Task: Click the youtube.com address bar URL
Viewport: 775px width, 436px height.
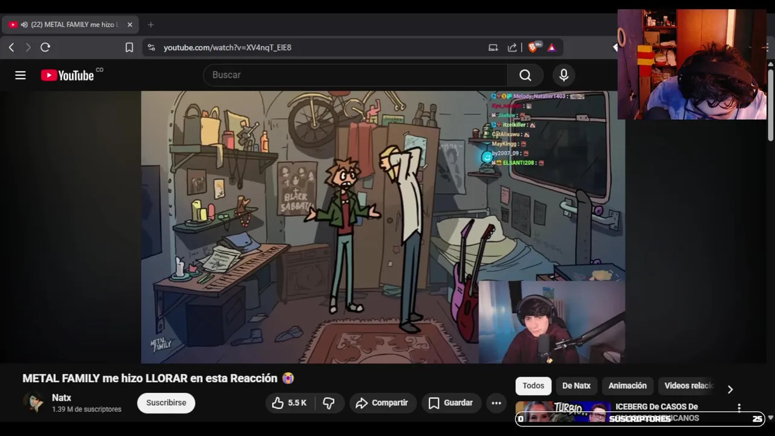Action: [227, 47]
